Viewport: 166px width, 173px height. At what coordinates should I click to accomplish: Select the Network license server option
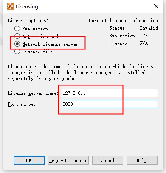[17, 44]
